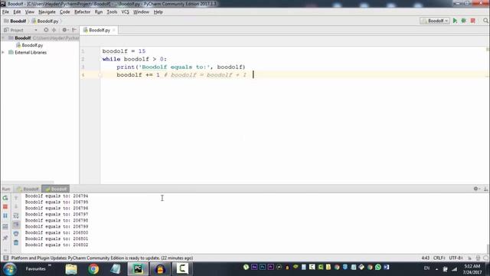Click the Boodolf.py breadcrumb in navigation bar
490x276 pixels.
[45, 21]
